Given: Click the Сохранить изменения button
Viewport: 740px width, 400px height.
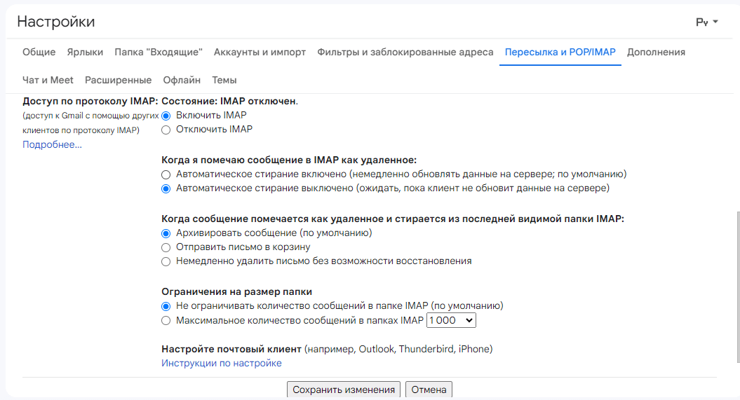Looking at the screenshot, I should tap(344, 389).
